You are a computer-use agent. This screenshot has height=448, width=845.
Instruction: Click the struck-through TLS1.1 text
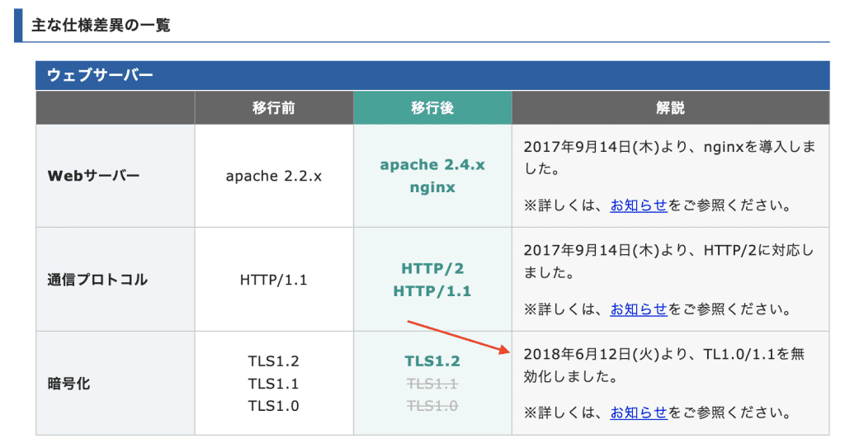coord(432,384)
